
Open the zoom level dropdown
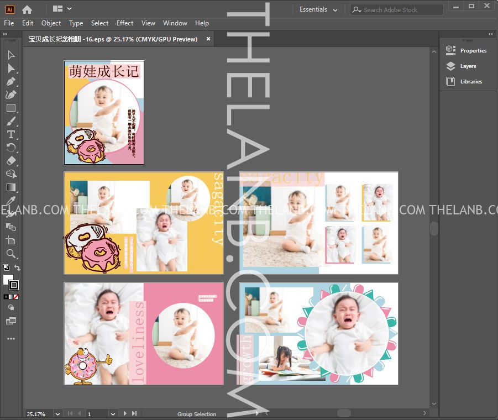click(57, 413)
